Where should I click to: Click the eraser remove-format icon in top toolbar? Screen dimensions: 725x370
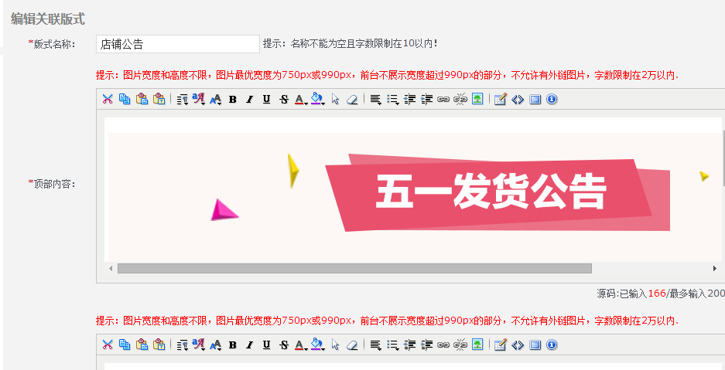point(352,99)
